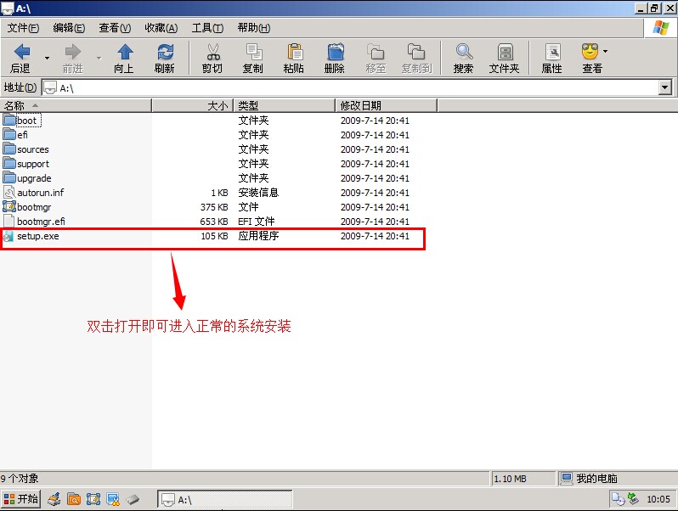Select the boot folder icon
The width and height of the screenshot is (678, 511).
tap(9, 120)
